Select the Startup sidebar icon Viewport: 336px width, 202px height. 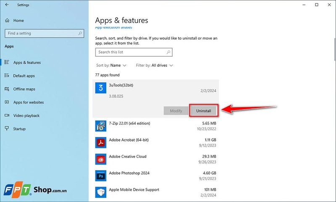click(x=7, y=129)
